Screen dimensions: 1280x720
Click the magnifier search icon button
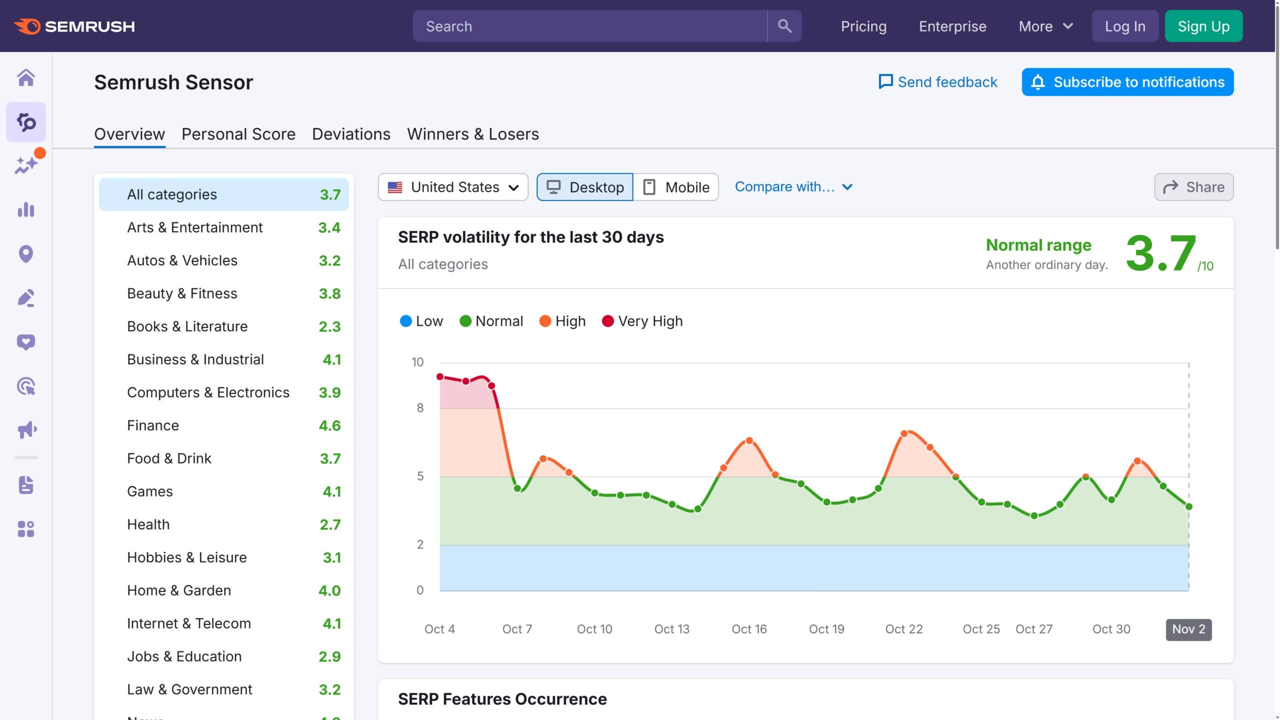tap(784, 26)
